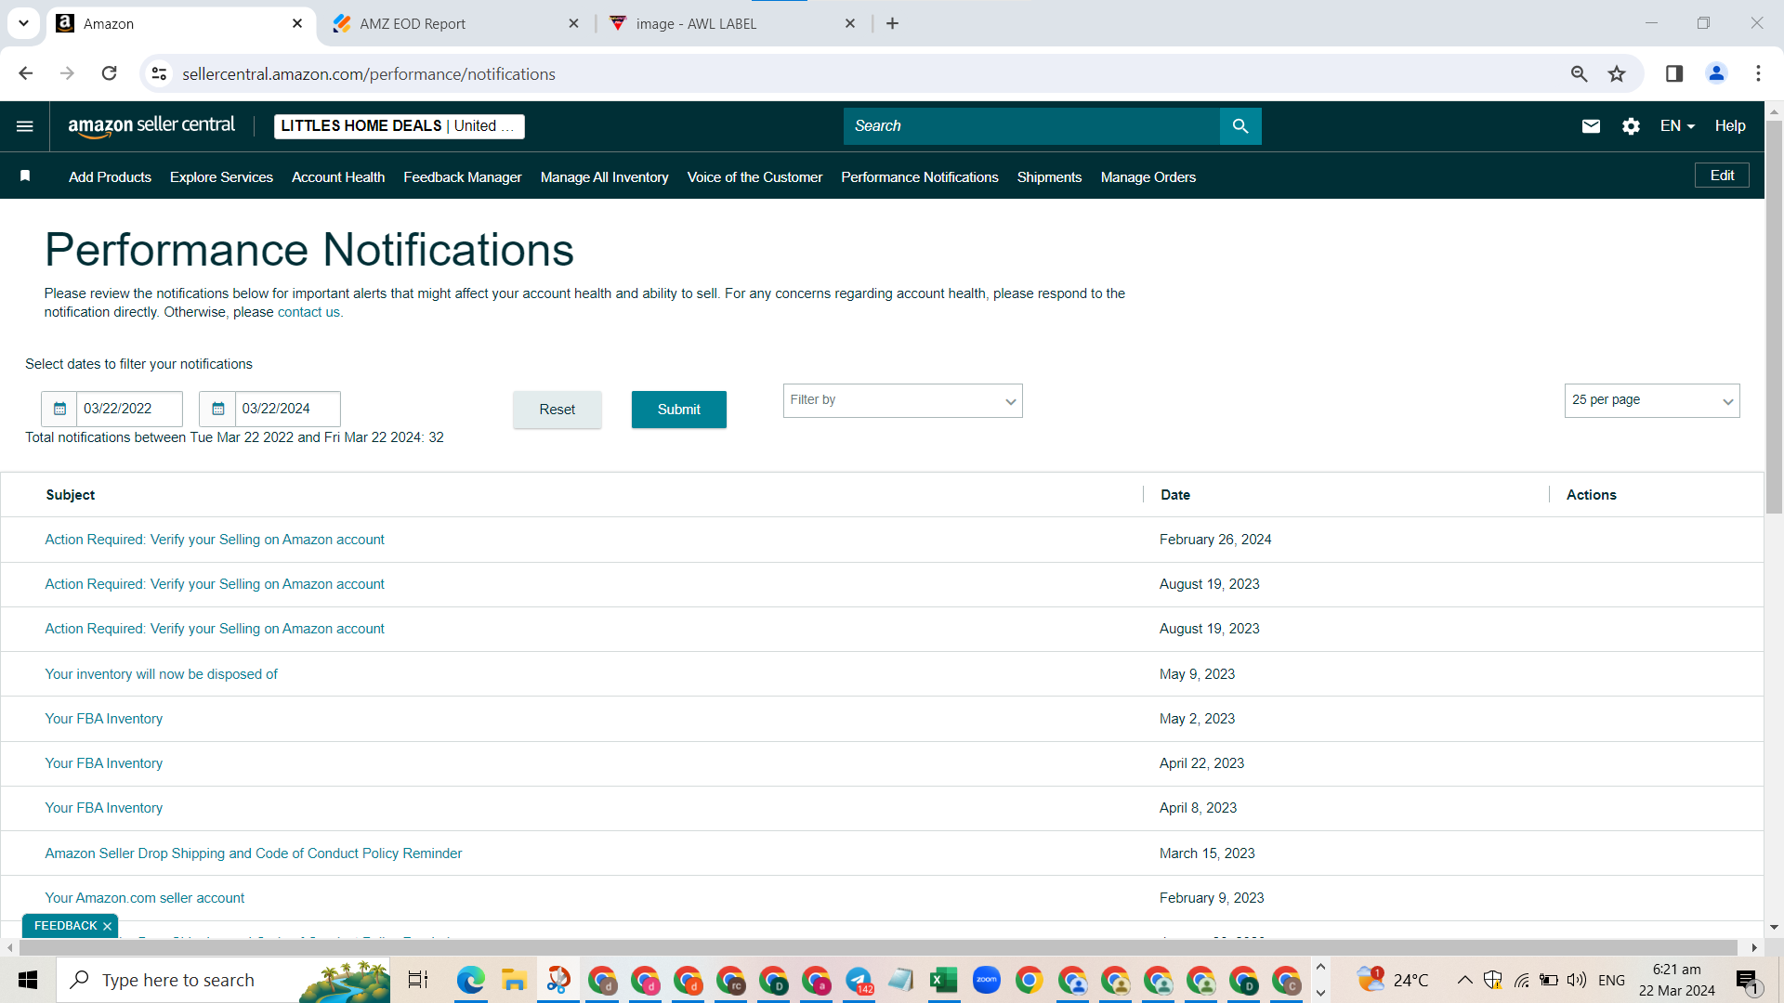The height and width of the screenshot is (1003, 1784).
Task: Open Voice of the Customer
Action: click(x=754, y=177)
